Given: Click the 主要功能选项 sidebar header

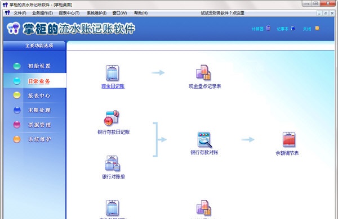Looking at the screenshot, I should [x=39, y=45].
